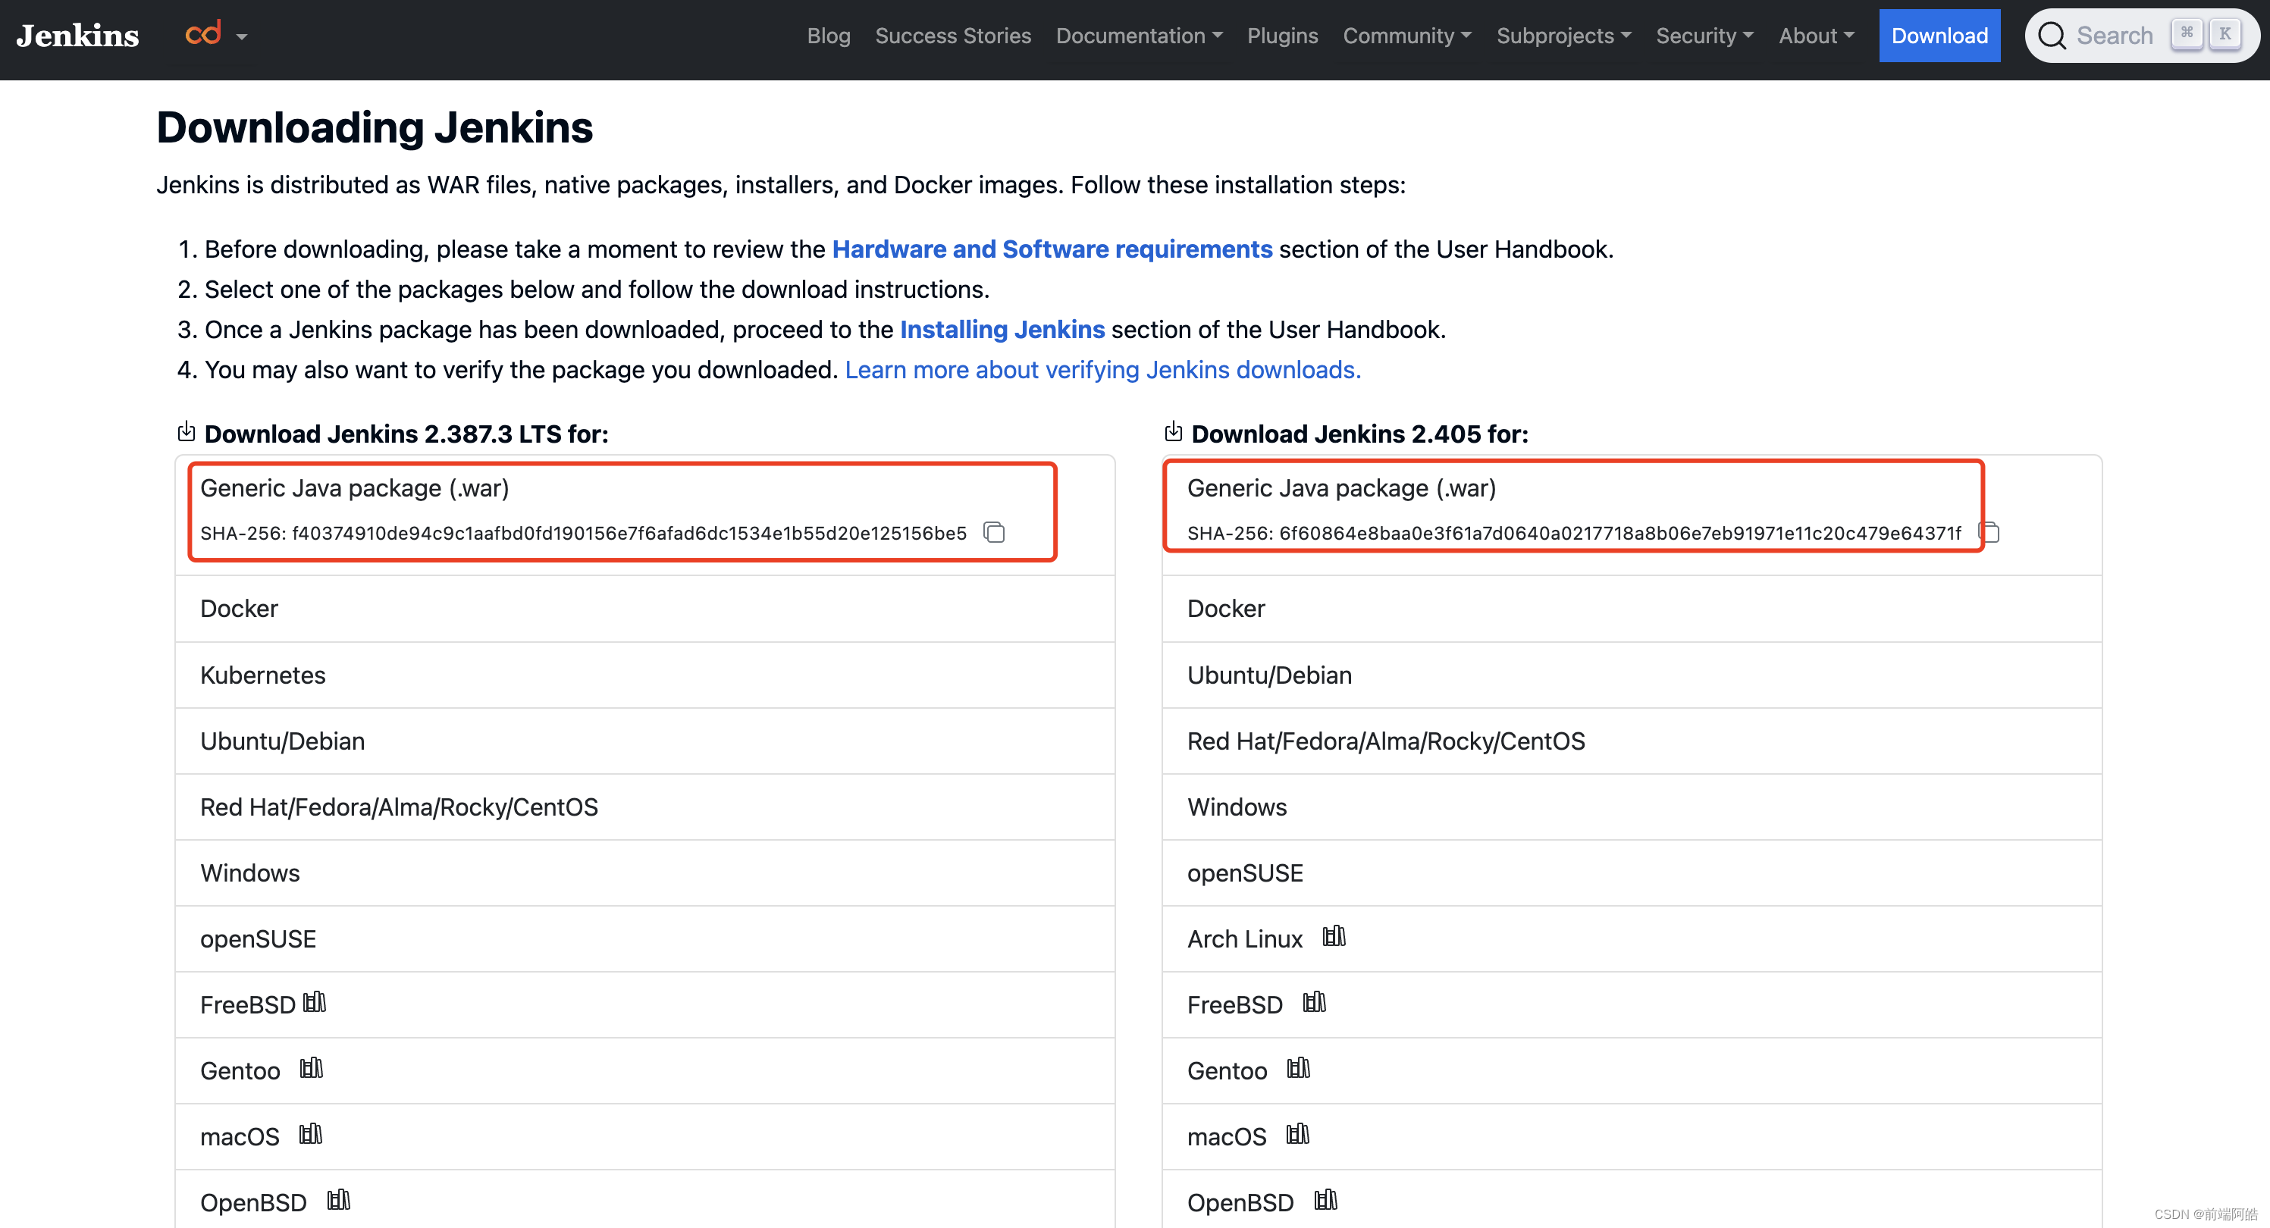Click third-party icon next to LTS OpenBSD
Screen dimensions: 2270x1228
point(339,1201)
